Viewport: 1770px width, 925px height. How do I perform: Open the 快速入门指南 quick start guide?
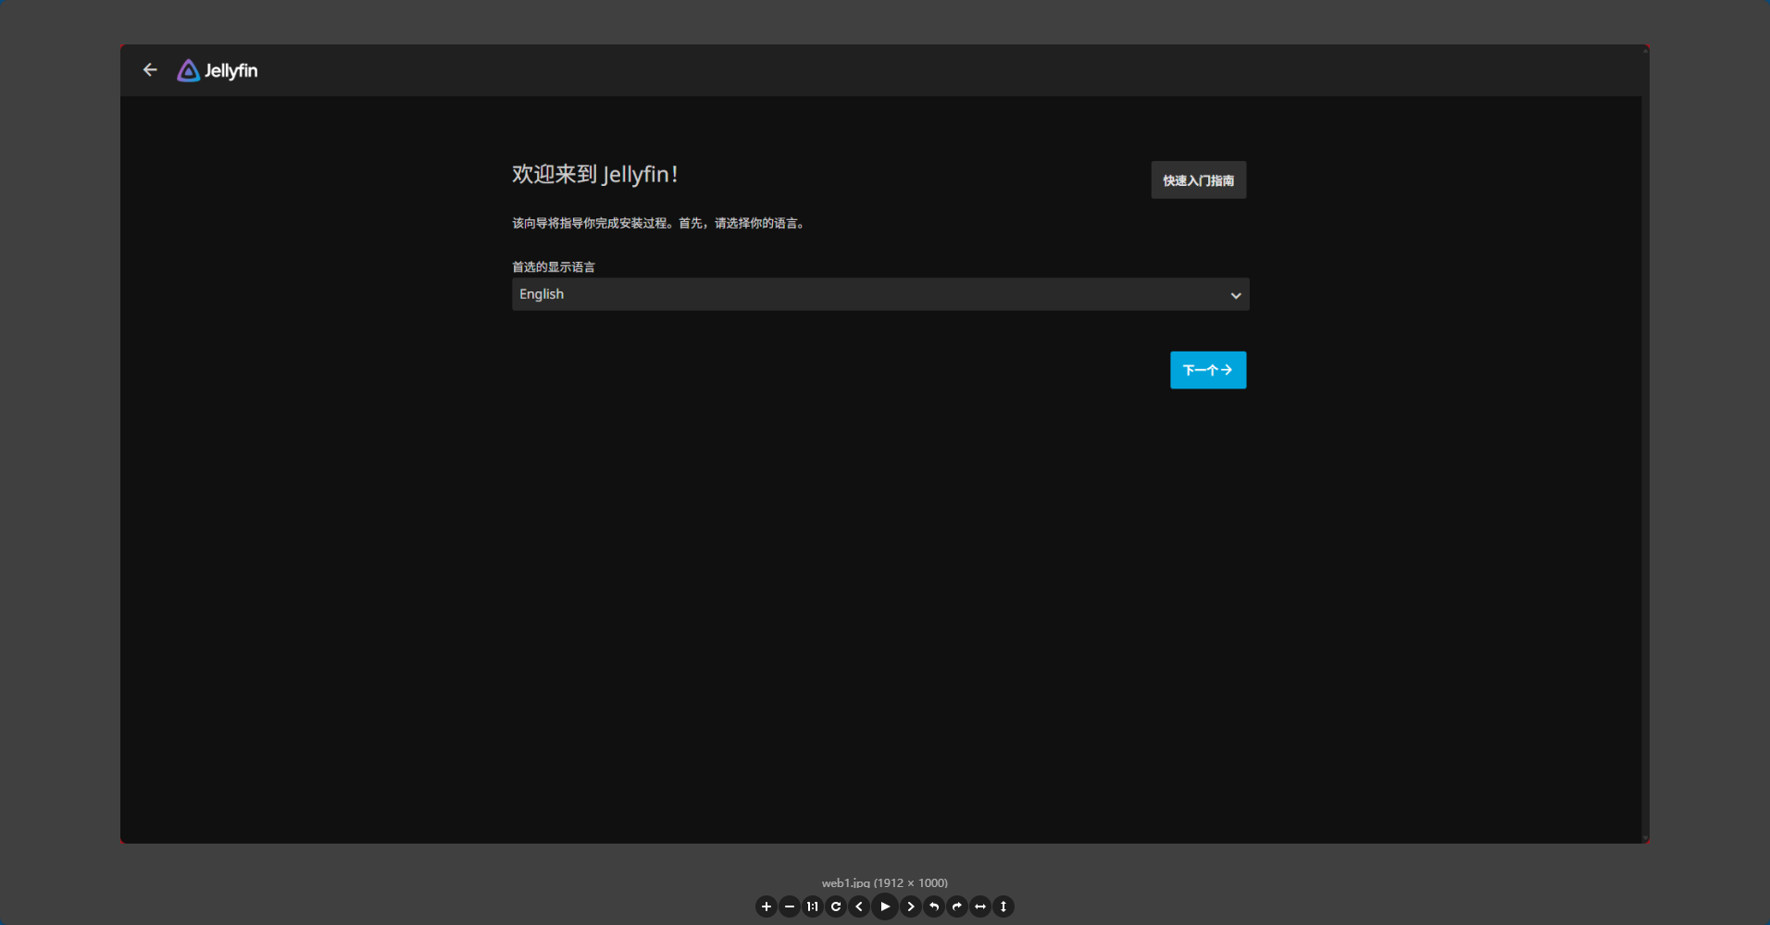[1199, 180]
